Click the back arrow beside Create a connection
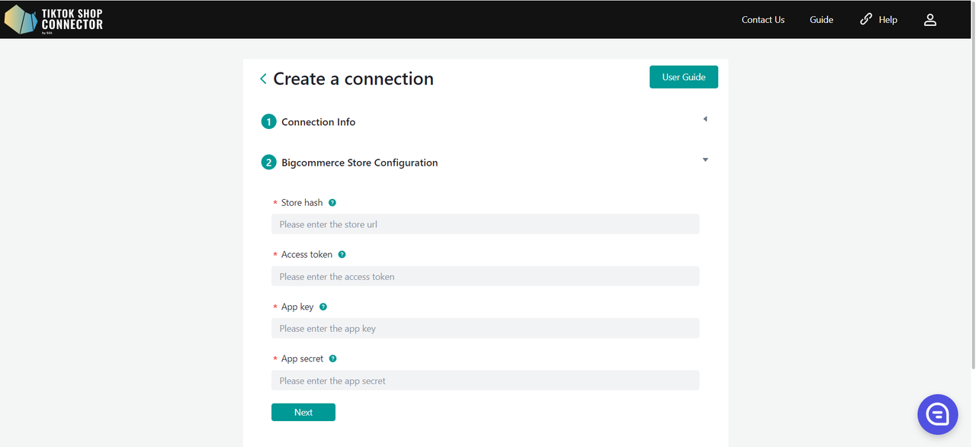Image resolution: width=976 pixels, height=447 pixels. (x=263, y=79)
